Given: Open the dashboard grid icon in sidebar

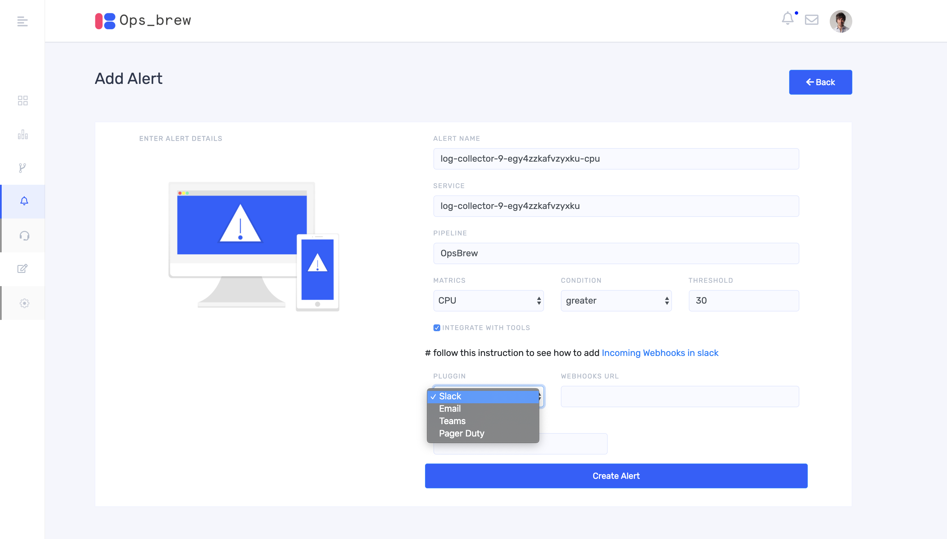Looking at the screenshot, I should (23, 100).
